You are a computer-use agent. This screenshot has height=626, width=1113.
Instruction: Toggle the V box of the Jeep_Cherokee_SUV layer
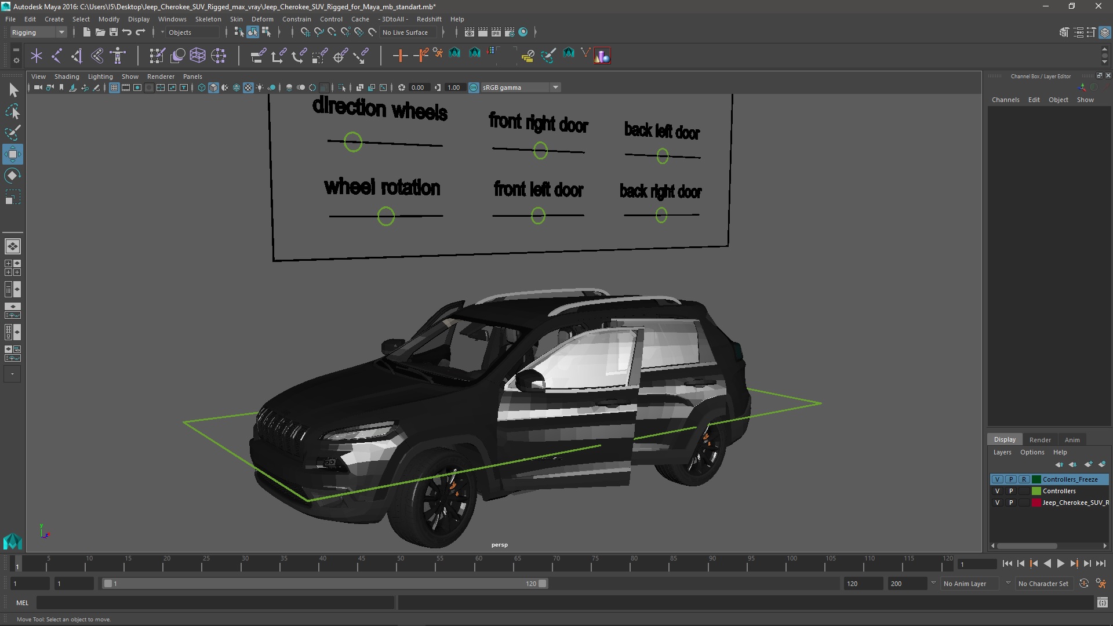pyautogui.click(x=997, y=503)
